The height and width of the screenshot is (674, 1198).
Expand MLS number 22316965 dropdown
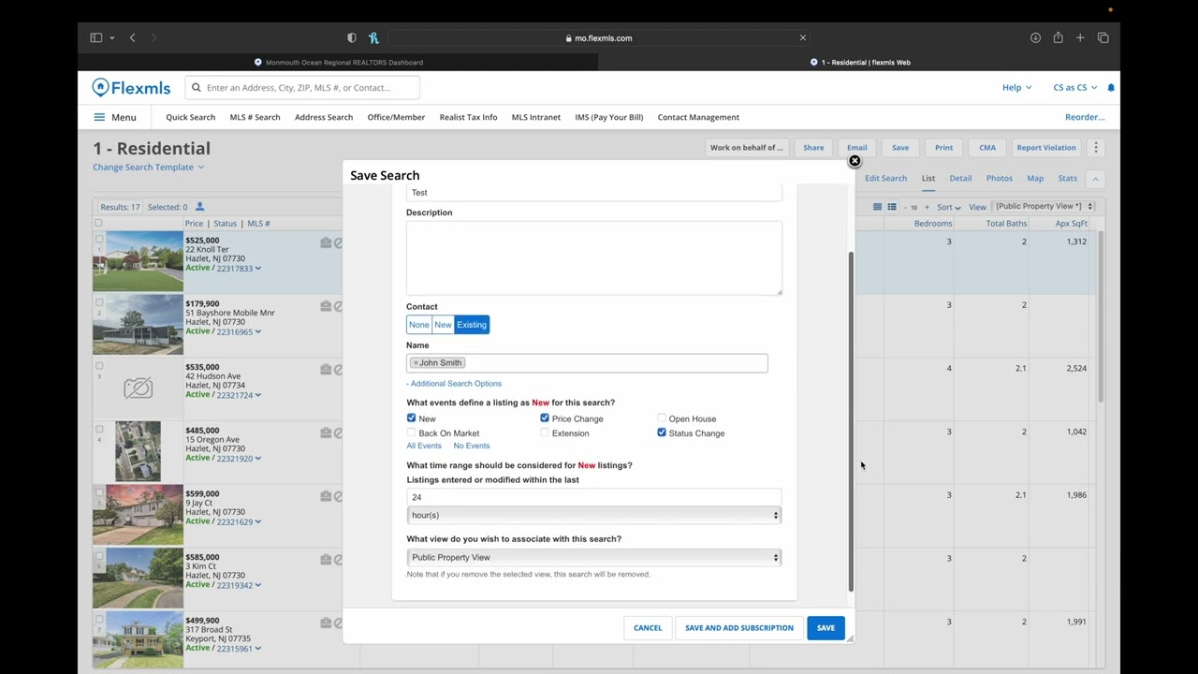(257, 331)
